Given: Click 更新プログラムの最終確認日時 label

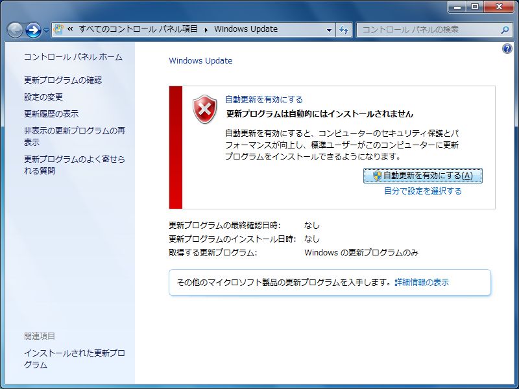Looking at the screenshot, I should tap(224, 226).
